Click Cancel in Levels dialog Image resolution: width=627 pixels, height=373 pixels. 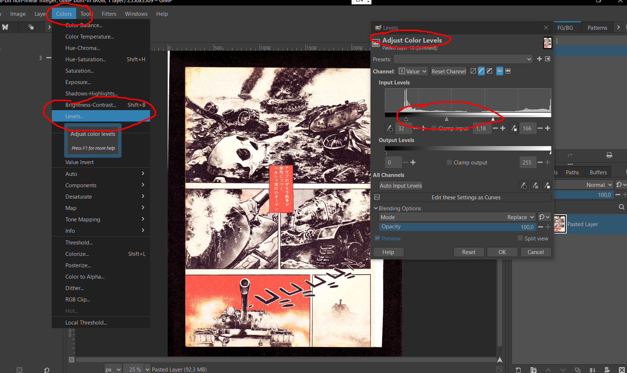tap(535, 252)
